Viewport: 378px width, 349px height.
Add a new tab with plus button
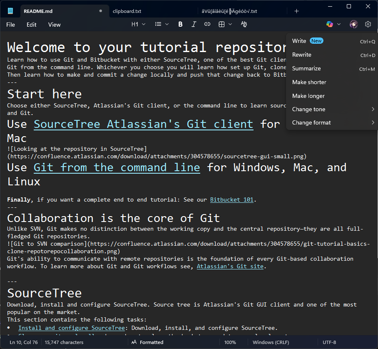tap(296, 11)
